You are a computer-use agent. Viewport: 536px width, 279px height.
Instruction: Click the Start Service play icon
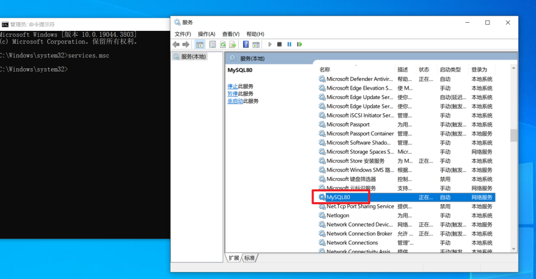click(270, 44)
